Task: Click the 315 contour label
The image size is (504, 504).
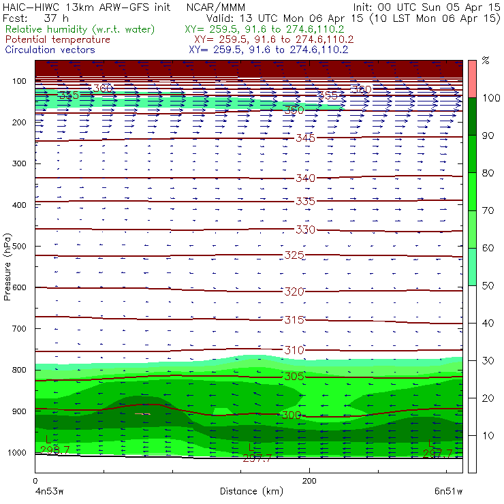Action: tap(294, 320)
